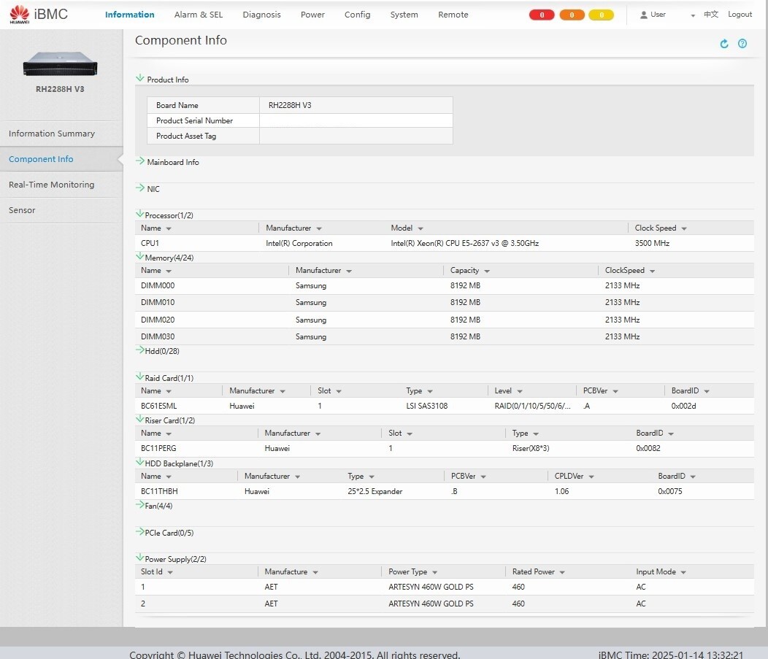Viewport: 768px width, 659px height.
Task: Sort HDD Backplane table by CPLDVer arrow
Action: click(x=591, y=477)
